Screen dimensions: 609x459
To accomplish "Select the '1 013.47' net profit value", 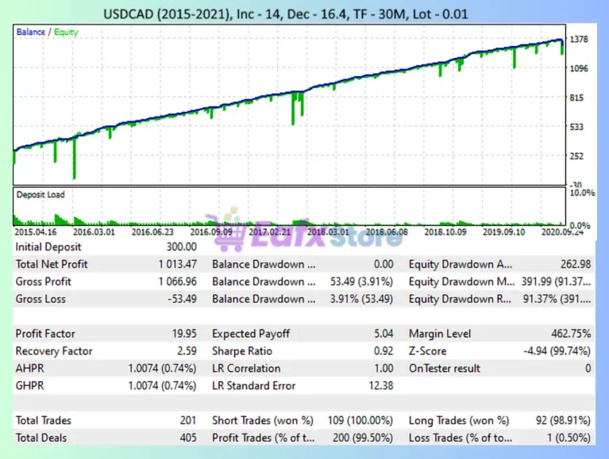I will [178, 265].
